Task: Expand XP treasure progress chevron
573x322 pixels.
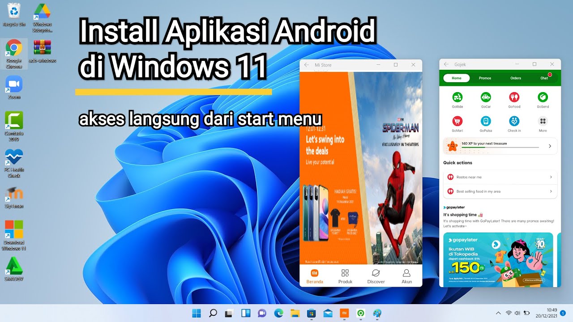Action: tap(550, 146)
